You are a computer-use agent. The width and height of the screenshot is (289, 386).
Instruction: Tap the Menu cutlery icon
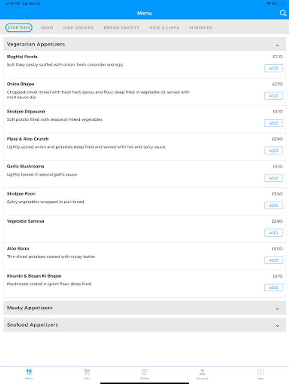(x=29, y=372)
